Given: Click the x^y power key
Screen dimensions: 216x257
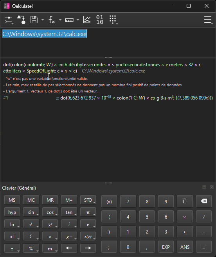Looking at the screenshot, I should click(50, 224).
